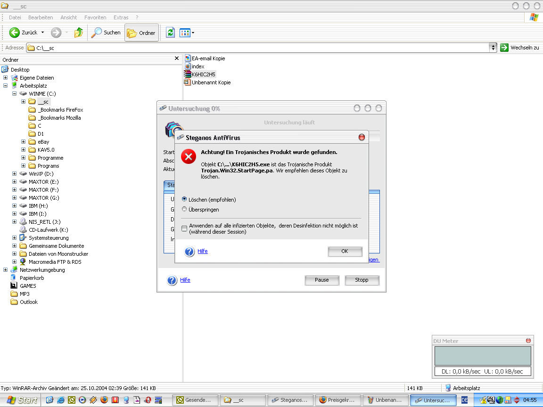Click the warning shield tray icon
The height and width of the screenshot is (407, 543).
pos(483,400)
